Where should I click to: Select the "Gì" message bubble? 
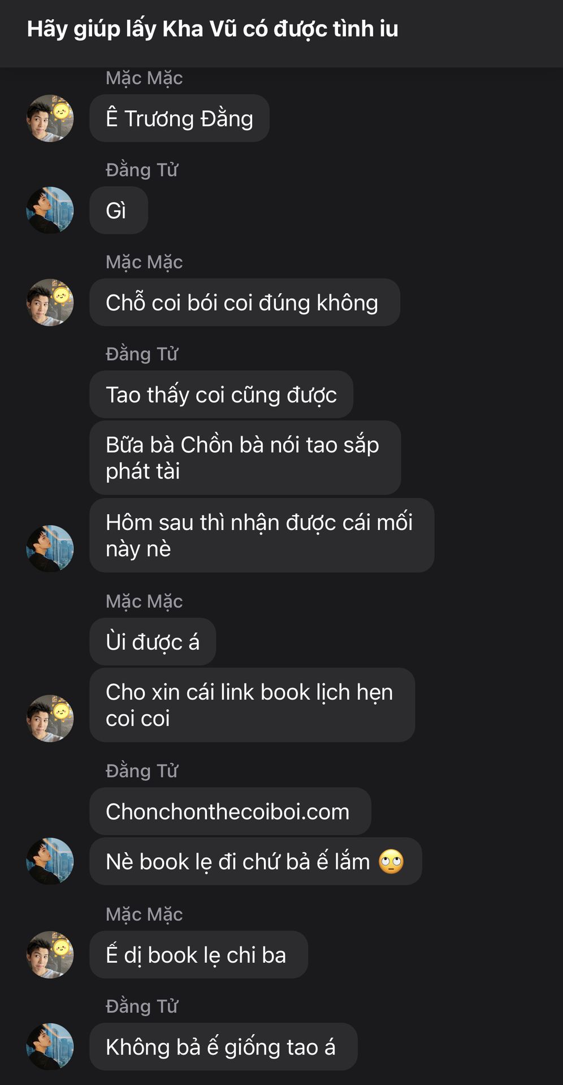(119, 210)
